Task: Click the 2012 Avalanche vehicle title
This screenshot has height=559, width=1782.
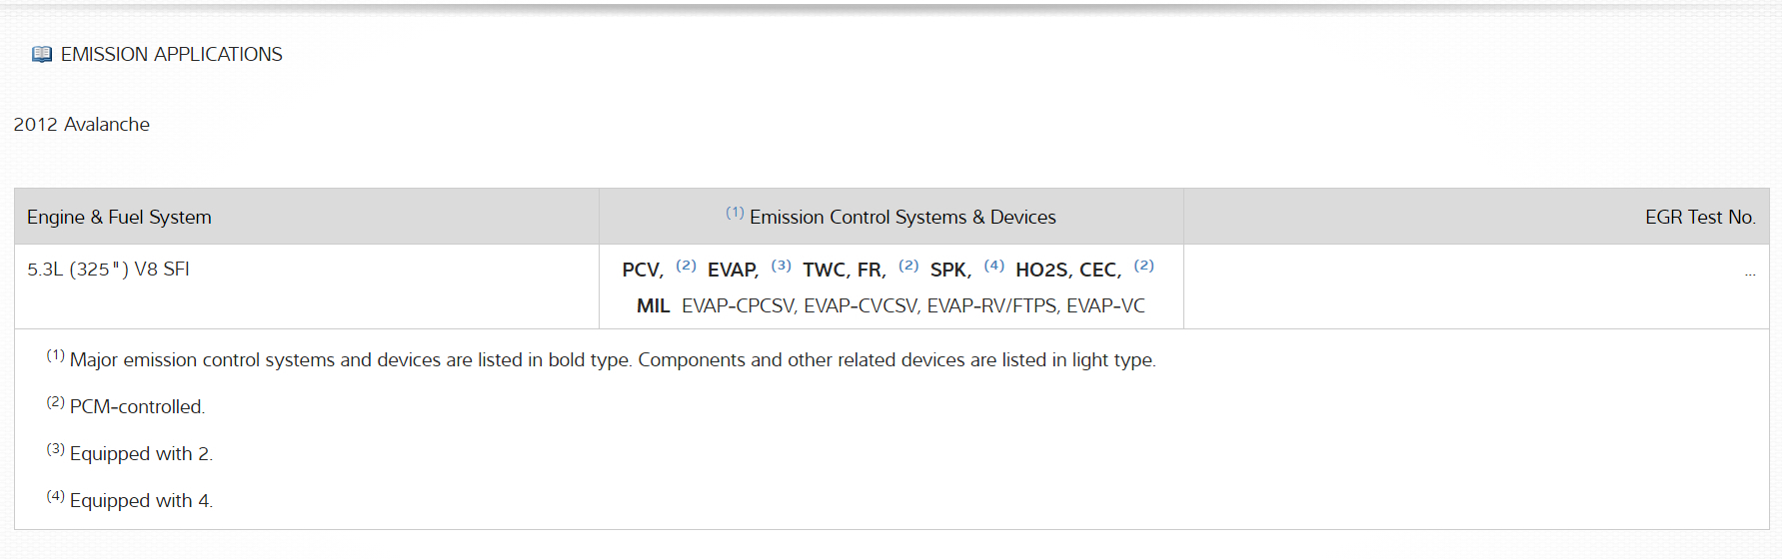Action: tap(81, 125)
